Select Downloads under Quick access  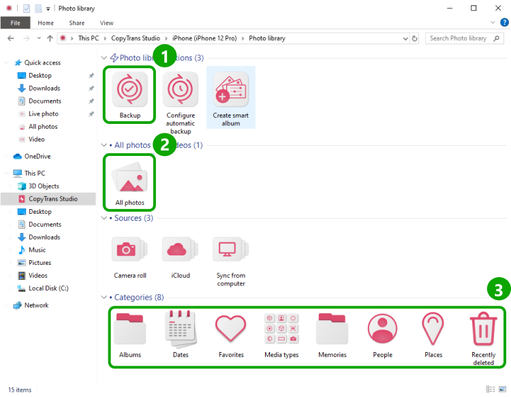44,89
